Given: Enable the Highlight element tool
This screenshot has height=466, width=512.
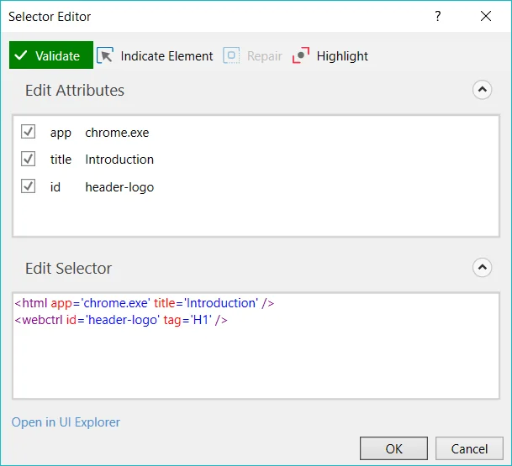Looking at the screenshot, I should tap(330, 56).
